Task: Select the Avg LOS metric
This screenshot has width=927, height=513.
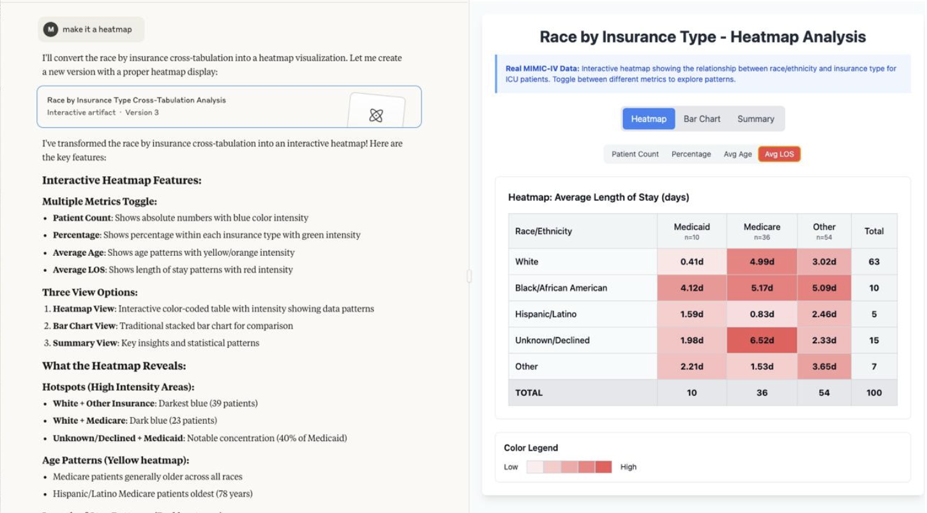Action: [778, 154]
